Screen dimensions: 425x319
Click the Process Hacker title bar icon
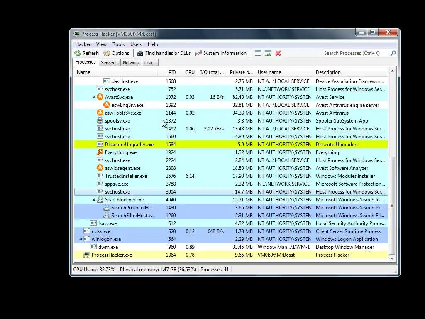click(x=77, y=34)
